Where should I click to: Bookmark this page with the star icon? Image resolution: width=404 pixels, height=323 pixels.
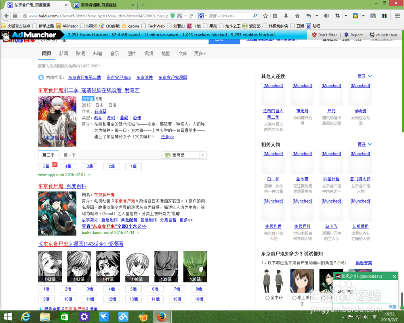pyautogui.click(x=265, y=16)
